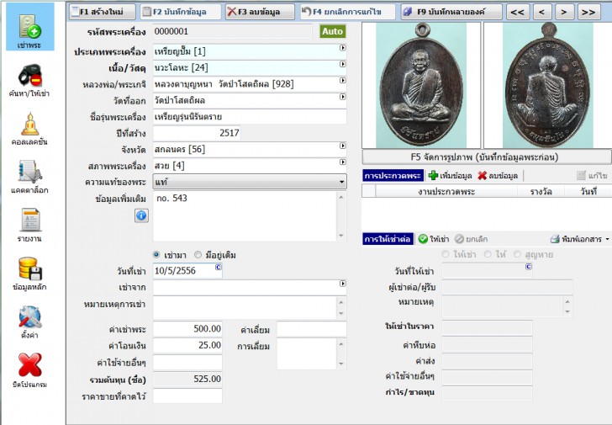This screenshot has width=612, height=425.
Task: Click the แก้ไข edit icon
Action: 592,176
